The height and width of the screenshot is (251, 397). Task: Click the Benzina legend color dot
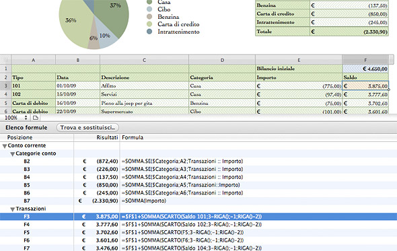[x=149, y=17]
